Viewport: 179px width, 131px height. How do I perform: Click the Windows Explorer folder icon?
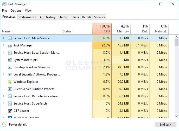[10, 82]
